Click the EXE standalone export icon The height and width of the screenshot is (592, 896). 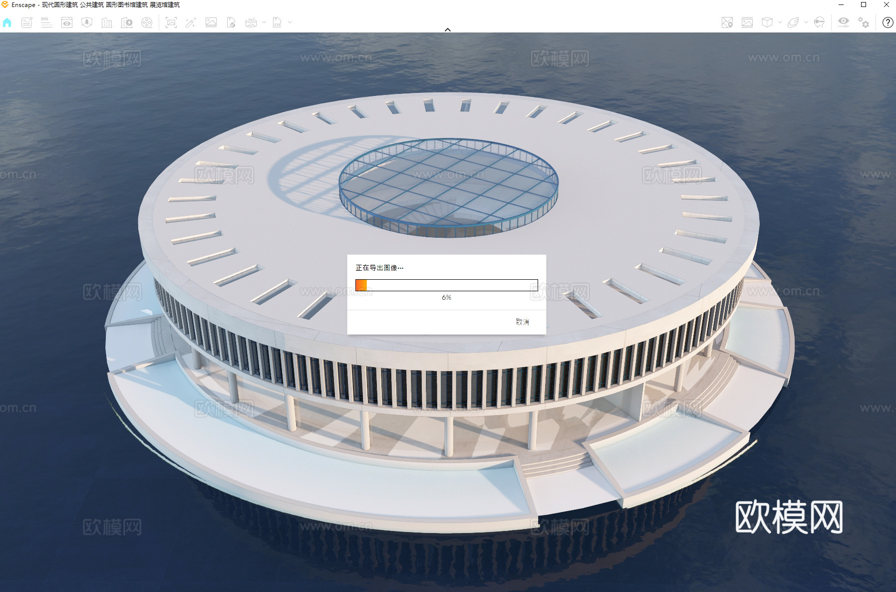[277, 22]
